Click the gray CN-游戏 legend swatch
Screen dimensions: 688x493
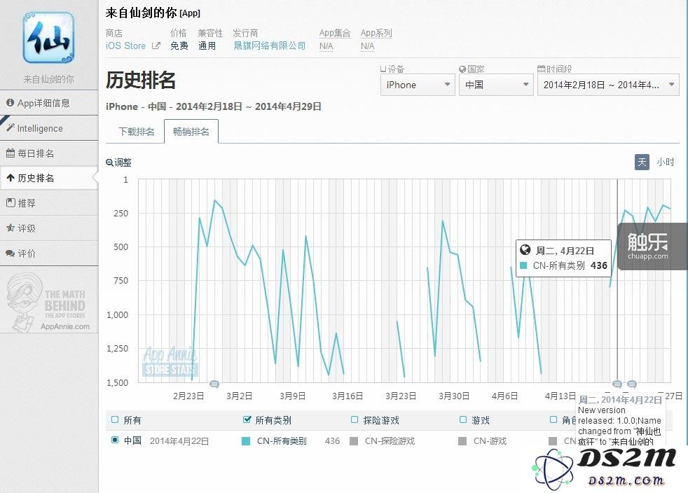point(462,440)
